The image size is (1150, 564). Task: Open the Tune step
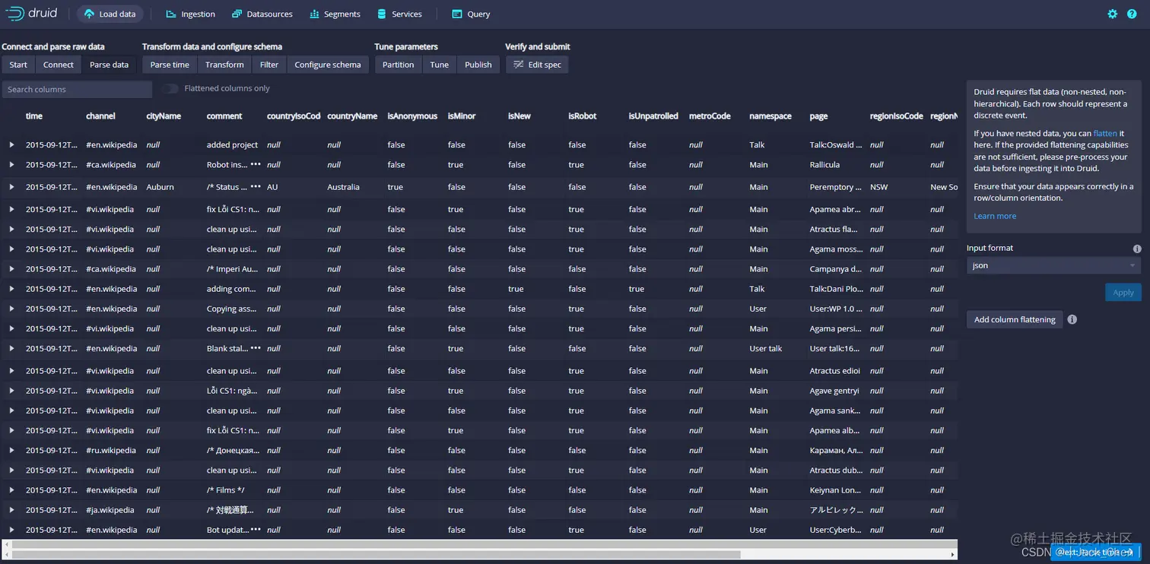pyautogui.click(x=440, y=65)
